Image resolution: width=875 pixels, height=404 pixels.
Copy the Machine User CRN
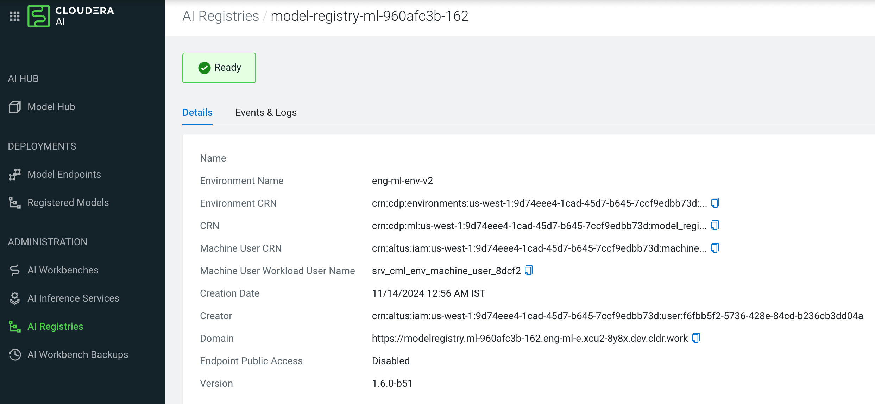tap(715, 248)
